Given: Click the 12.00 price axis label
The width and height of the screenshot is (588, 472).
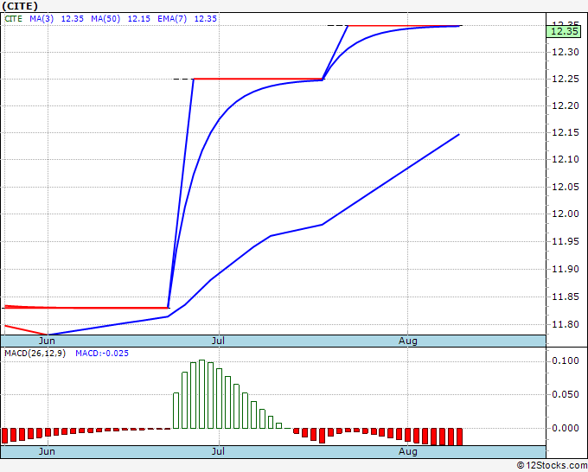Looking at the screenshot, I should (x=566, y=214).
